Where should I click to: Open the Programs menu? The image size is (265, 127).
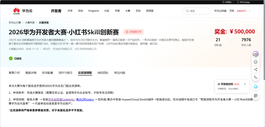tap(94, 11)
